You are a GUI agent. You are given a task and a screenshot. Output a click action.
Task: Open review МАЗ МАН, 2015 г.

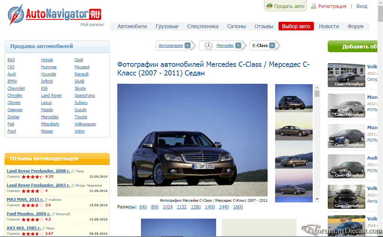pyautogui.click(x=25, y=199)
